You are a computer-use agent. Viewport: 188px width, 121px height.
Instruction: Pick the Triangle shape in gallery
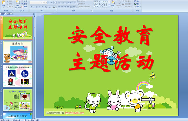tap(97, 4)
